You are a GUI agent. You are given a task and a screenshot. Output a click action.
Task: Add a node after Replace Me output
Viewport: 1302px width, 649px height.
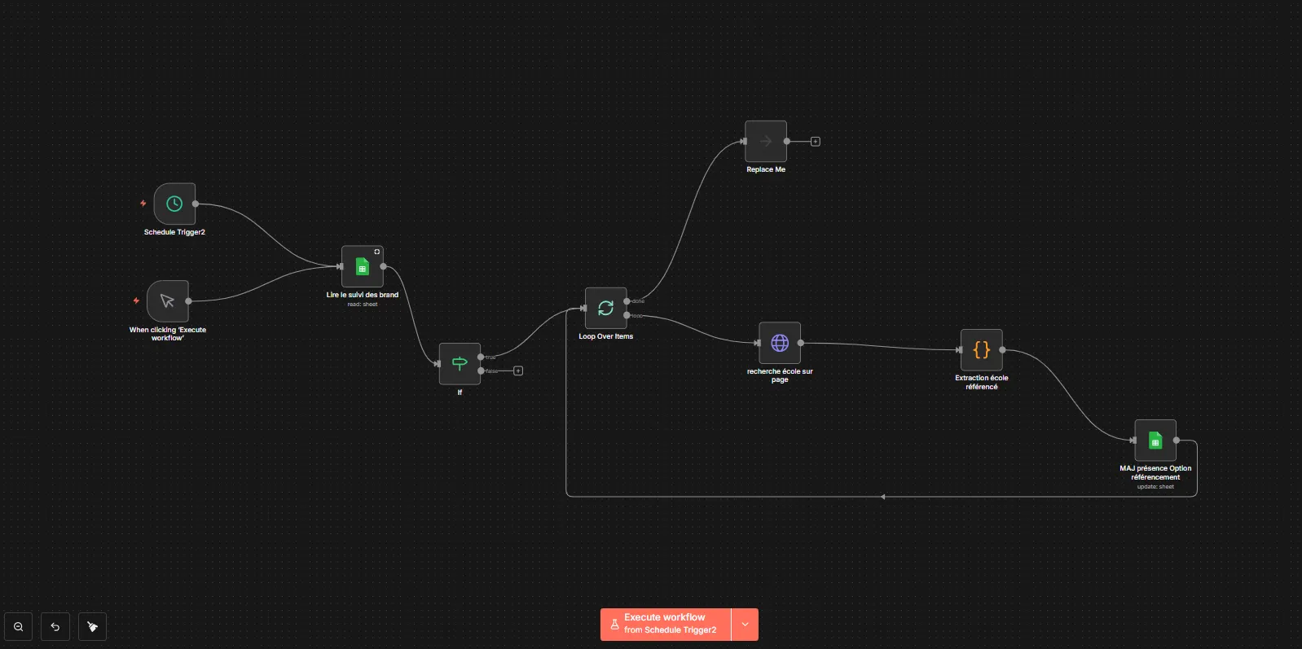(816, 142)
